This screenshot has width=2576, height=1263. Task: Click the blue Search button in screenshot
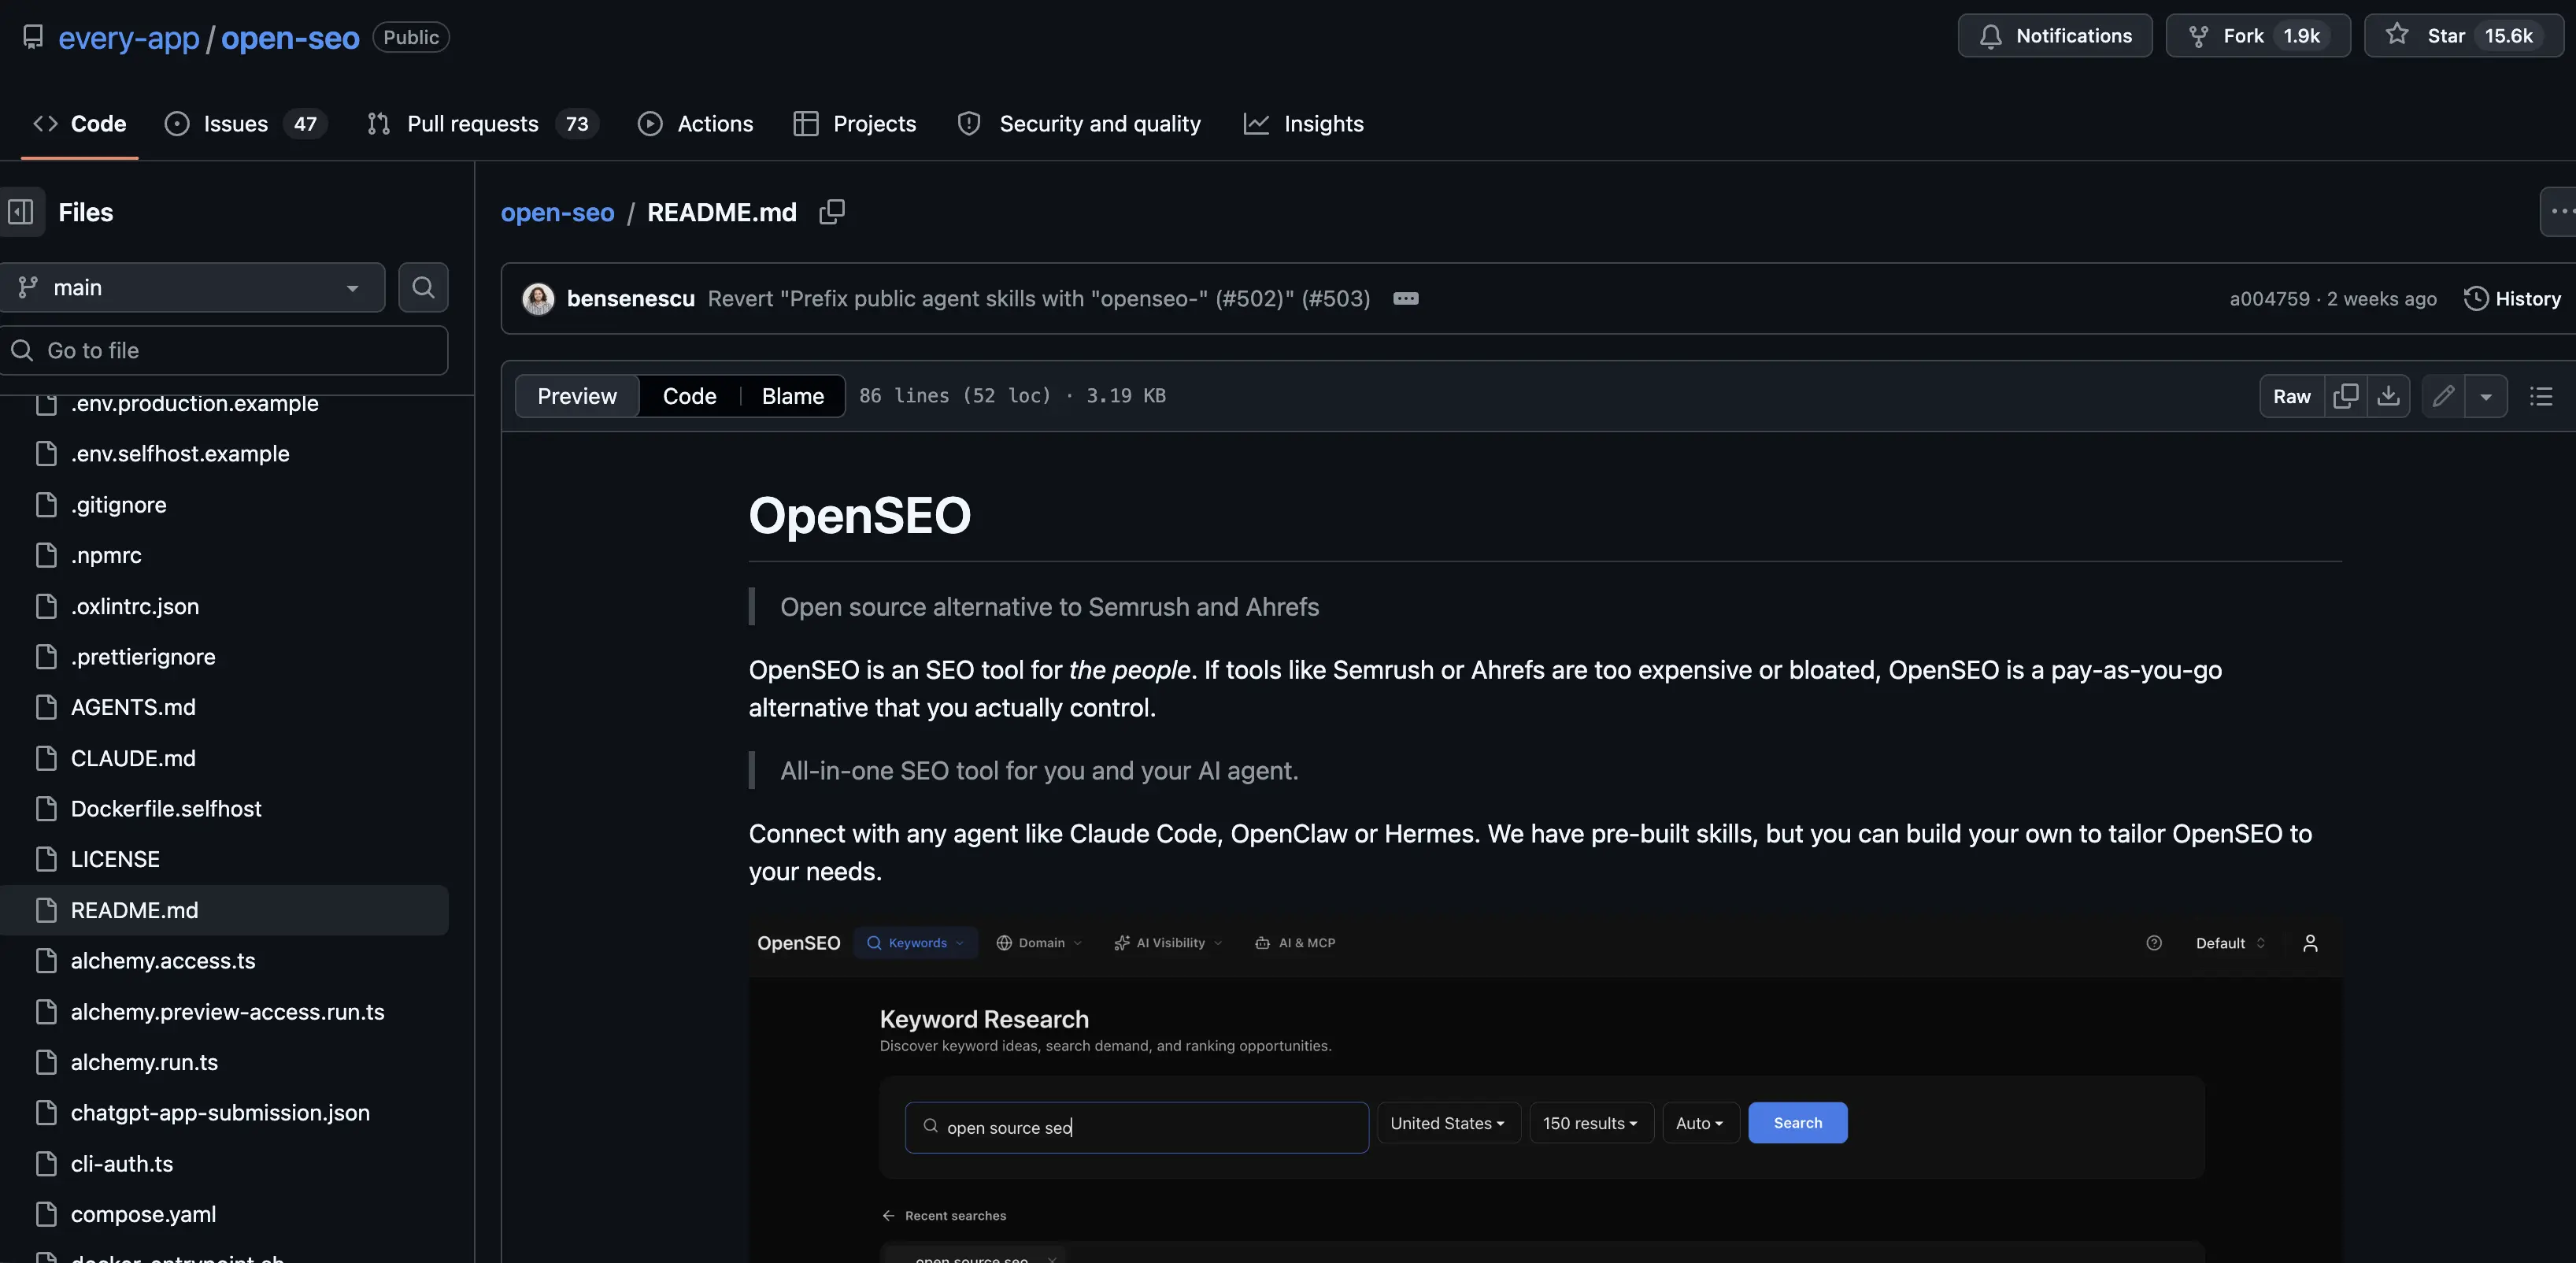coord(1797,1123)
